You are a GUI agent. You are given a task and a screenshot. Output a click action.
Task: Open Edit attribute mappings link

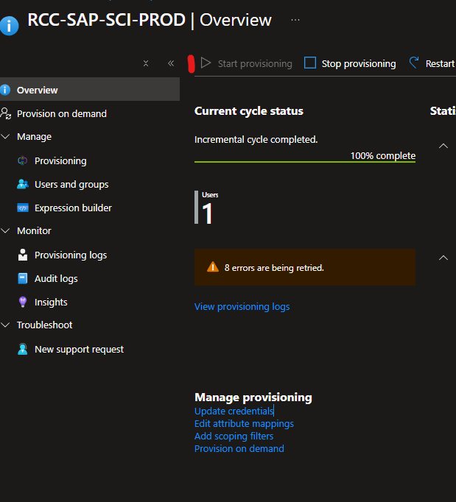[244, 423]
